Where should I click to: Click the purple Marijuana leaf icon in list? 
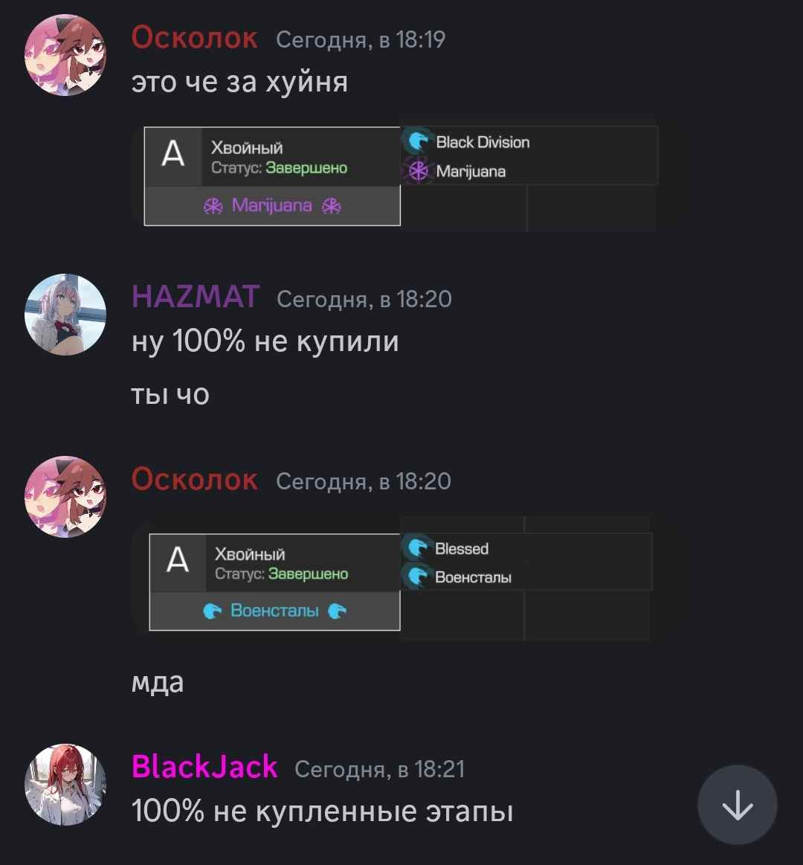419,170
